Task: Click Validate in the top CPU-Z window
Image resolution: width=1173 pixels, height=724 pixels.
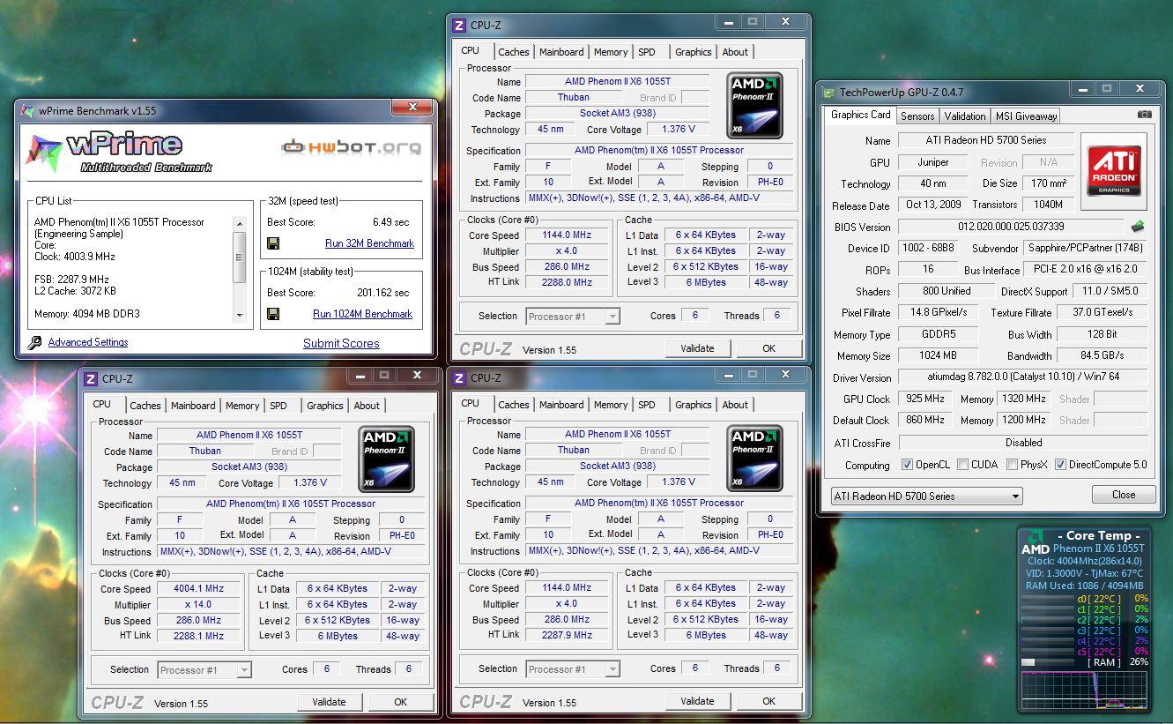Action: [x=697, y=348]
